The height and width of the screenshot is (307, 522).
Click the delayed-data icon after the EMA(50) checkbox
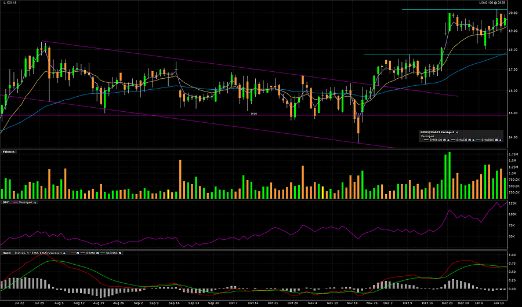[x=500, y=140]
